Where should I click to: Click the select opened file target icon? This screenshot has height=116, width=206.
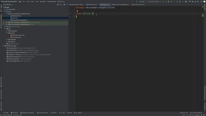coord(58,5)
